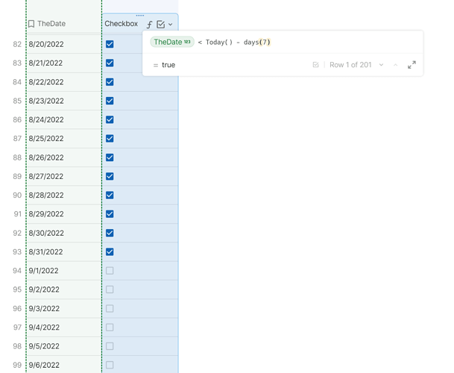Go to previous row in formula preview

(x=396, y=65)
